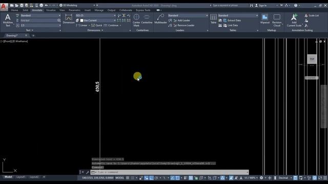
Task: Click the Add Leader button
Action: tap(182, 20)
